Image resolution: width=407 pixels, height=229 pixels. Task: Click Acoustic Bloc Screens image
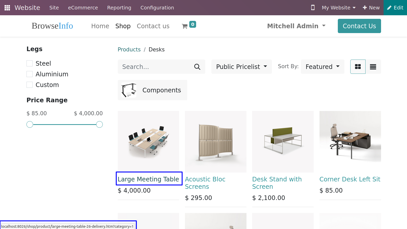216,142
